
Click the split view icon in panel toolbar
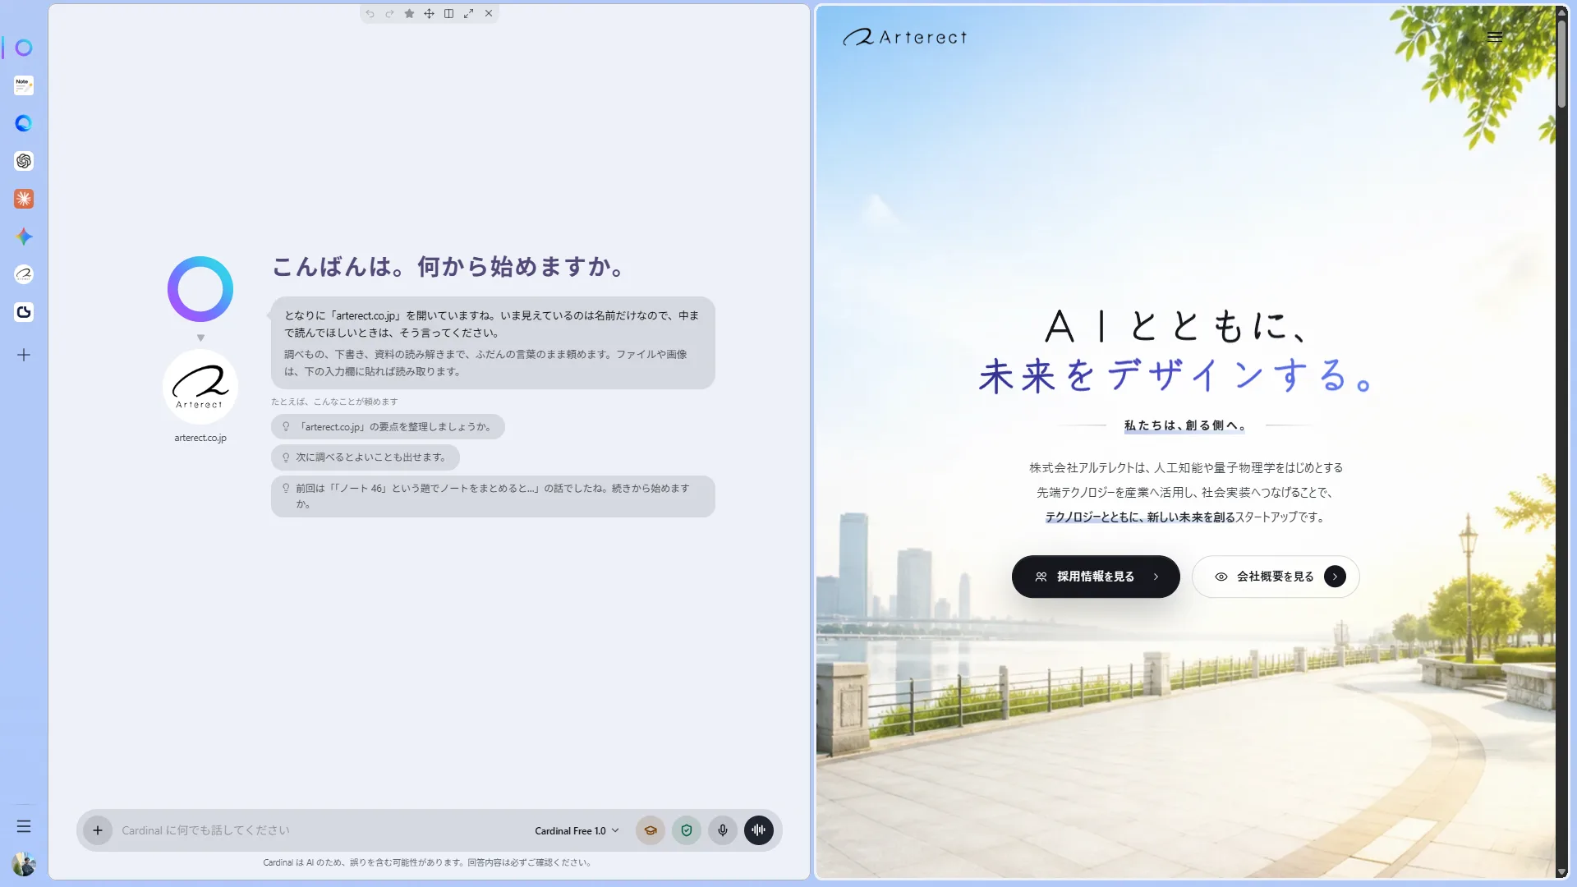point(448,14)
